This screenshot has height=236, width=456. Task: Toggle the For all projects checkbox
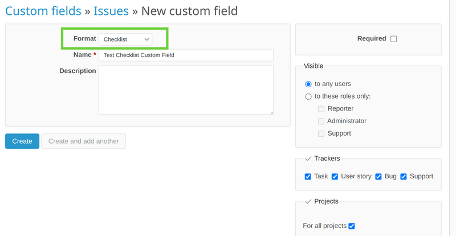click(352, 226)
